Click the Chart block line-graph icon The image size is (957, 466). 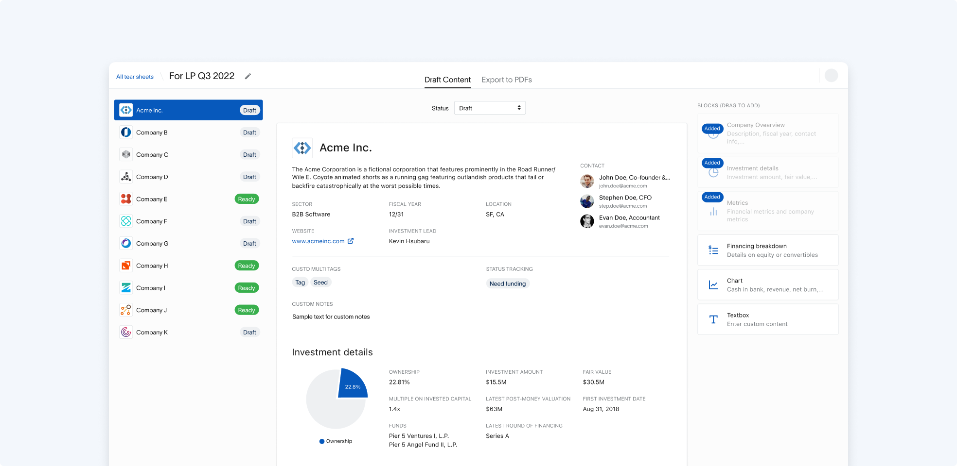point(713,285)
